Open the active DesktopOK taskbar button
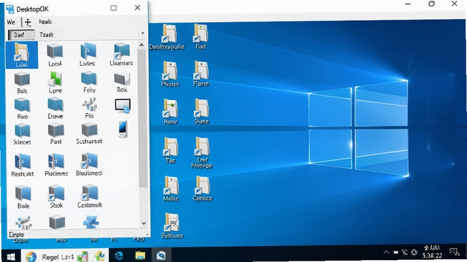The image size is (467, 262). (161, 256)
